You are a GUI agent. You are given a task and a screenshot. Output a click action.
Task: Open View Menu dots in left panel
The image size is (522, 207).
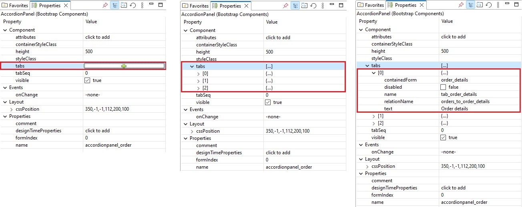(x=141, y=5)
